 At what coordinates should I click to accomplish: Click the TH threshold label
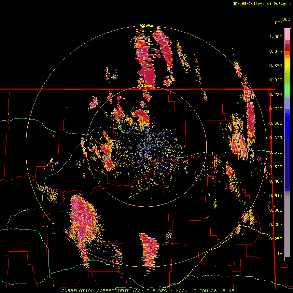280,254
